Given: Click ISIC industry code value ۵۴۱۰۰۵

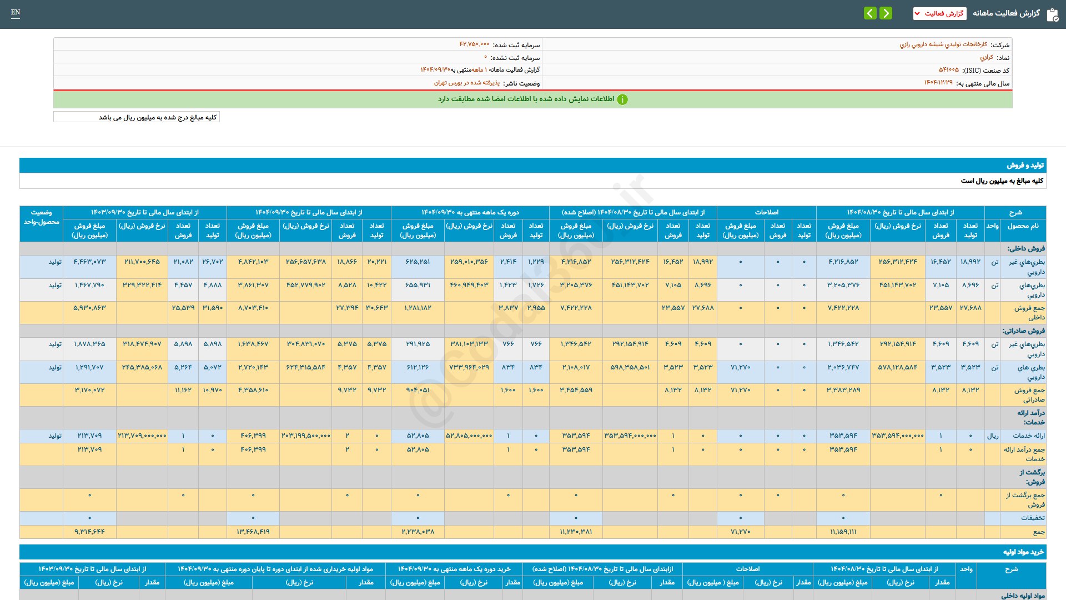Looking at the screenshot, I should (948, 70).
